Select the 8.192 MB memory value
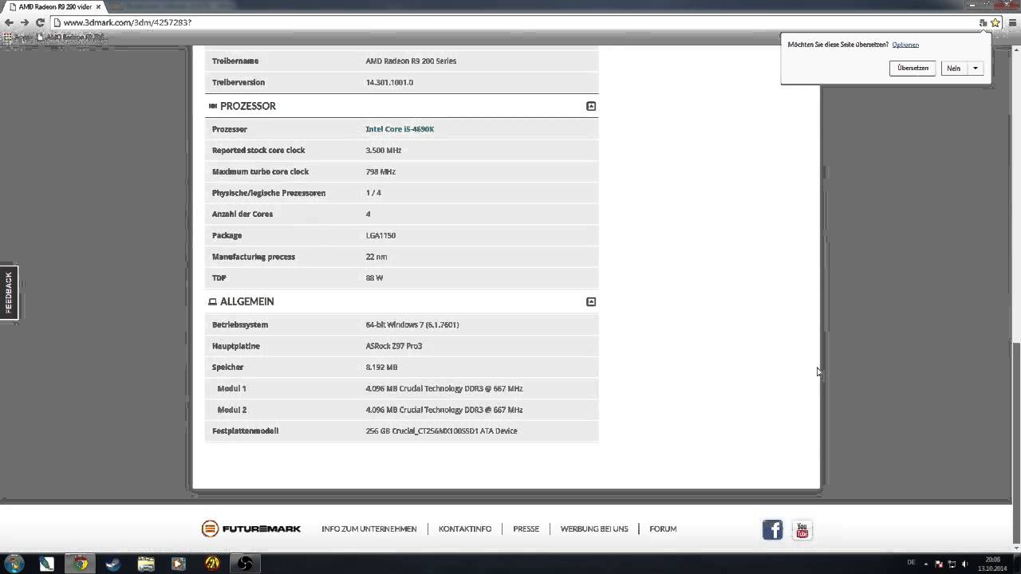The image size is (1021, 574). pyautogui.click(x=381, y=367)
